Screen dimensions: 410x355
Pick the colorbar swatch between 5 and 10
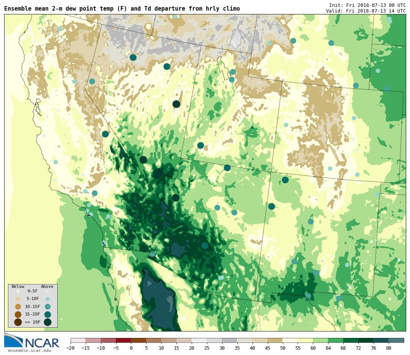pos(154,340)
